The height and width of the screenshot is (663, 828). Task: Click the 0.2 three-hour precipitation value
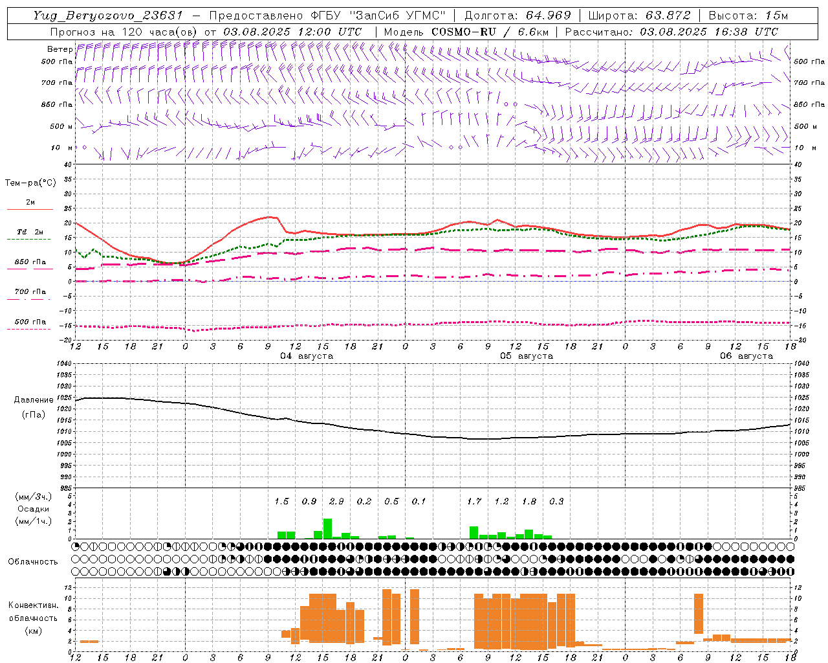pyautogui.click(x=364, y=502)
